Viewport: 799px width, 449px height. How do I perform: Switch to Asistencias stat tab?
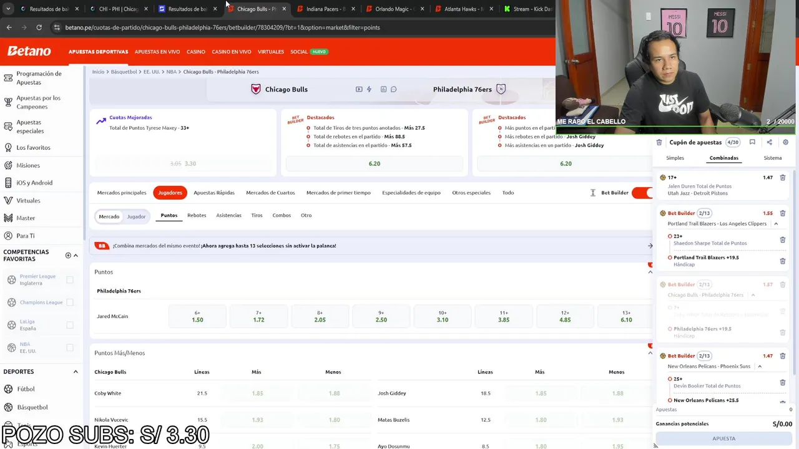228,215
